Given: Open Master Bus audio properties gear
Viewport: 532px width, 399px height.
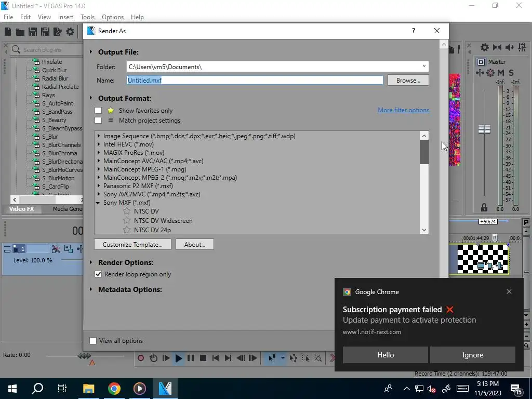Looking at the screenshot, I should click(x=485, y=47).
